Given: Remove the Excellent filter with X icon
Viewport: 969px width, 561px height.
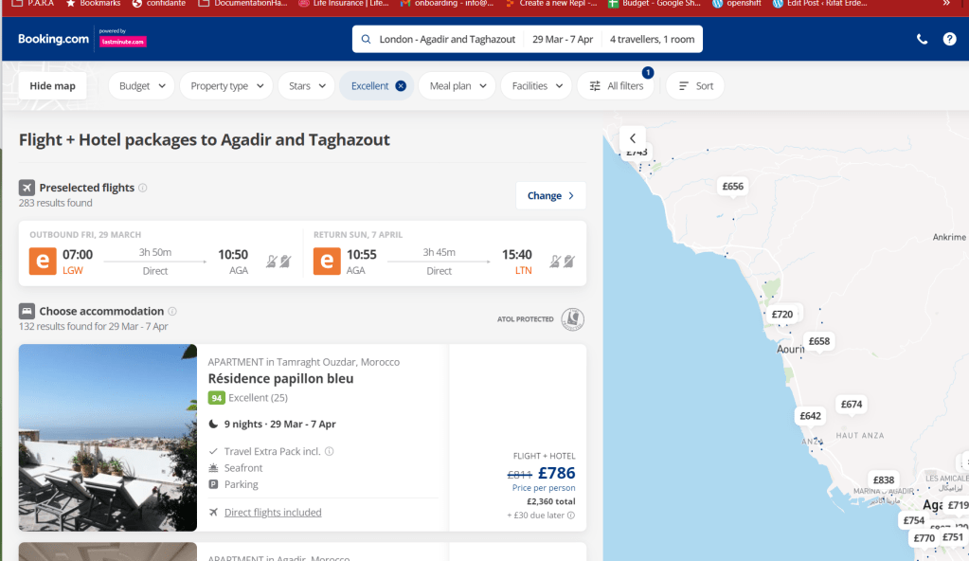Looking at the screenshot, I should click(x=401, y=86).
